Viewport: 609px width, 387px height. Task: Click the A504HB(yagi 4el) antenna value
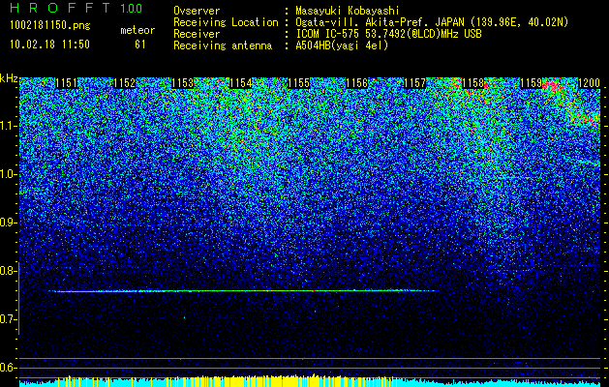point(342,45)
